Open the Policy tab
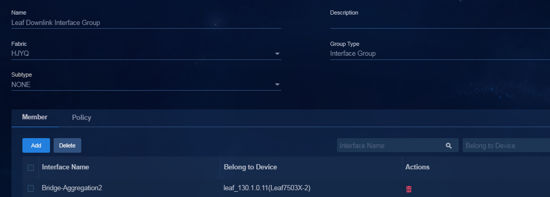The width and height of the screenshot is (550, 197). (81, 118)
